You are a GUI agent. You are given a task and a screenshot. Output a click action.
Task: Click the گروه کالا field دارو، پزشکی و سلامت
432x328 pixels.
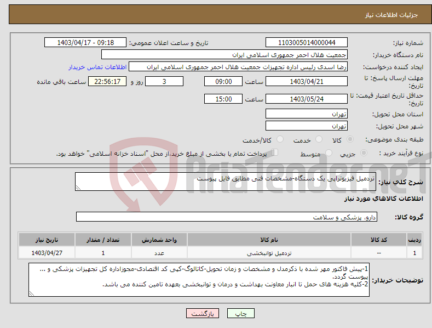227,217
